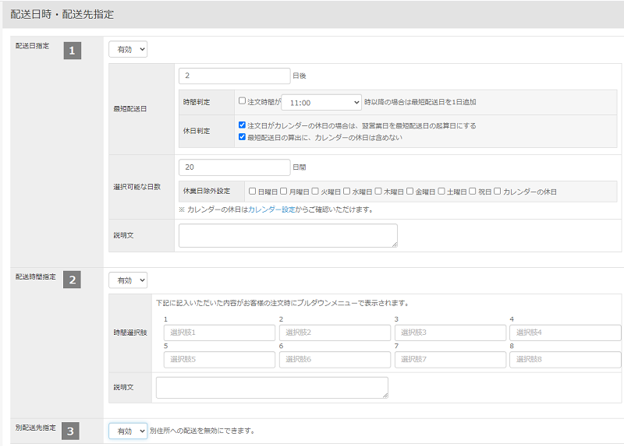Open the 別配送先指定 有効 dropdown
624x447 pixels.
point(128,431)
